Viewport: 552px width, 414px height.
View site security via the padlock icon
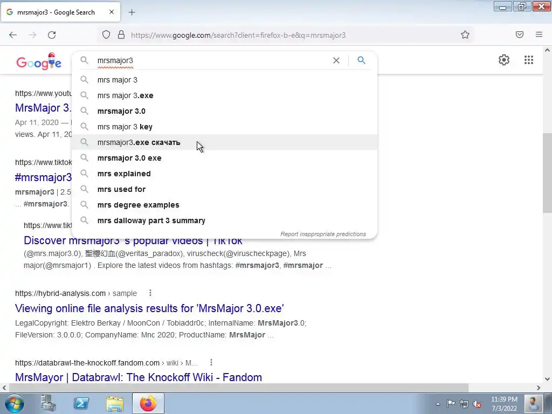[121, 35]
